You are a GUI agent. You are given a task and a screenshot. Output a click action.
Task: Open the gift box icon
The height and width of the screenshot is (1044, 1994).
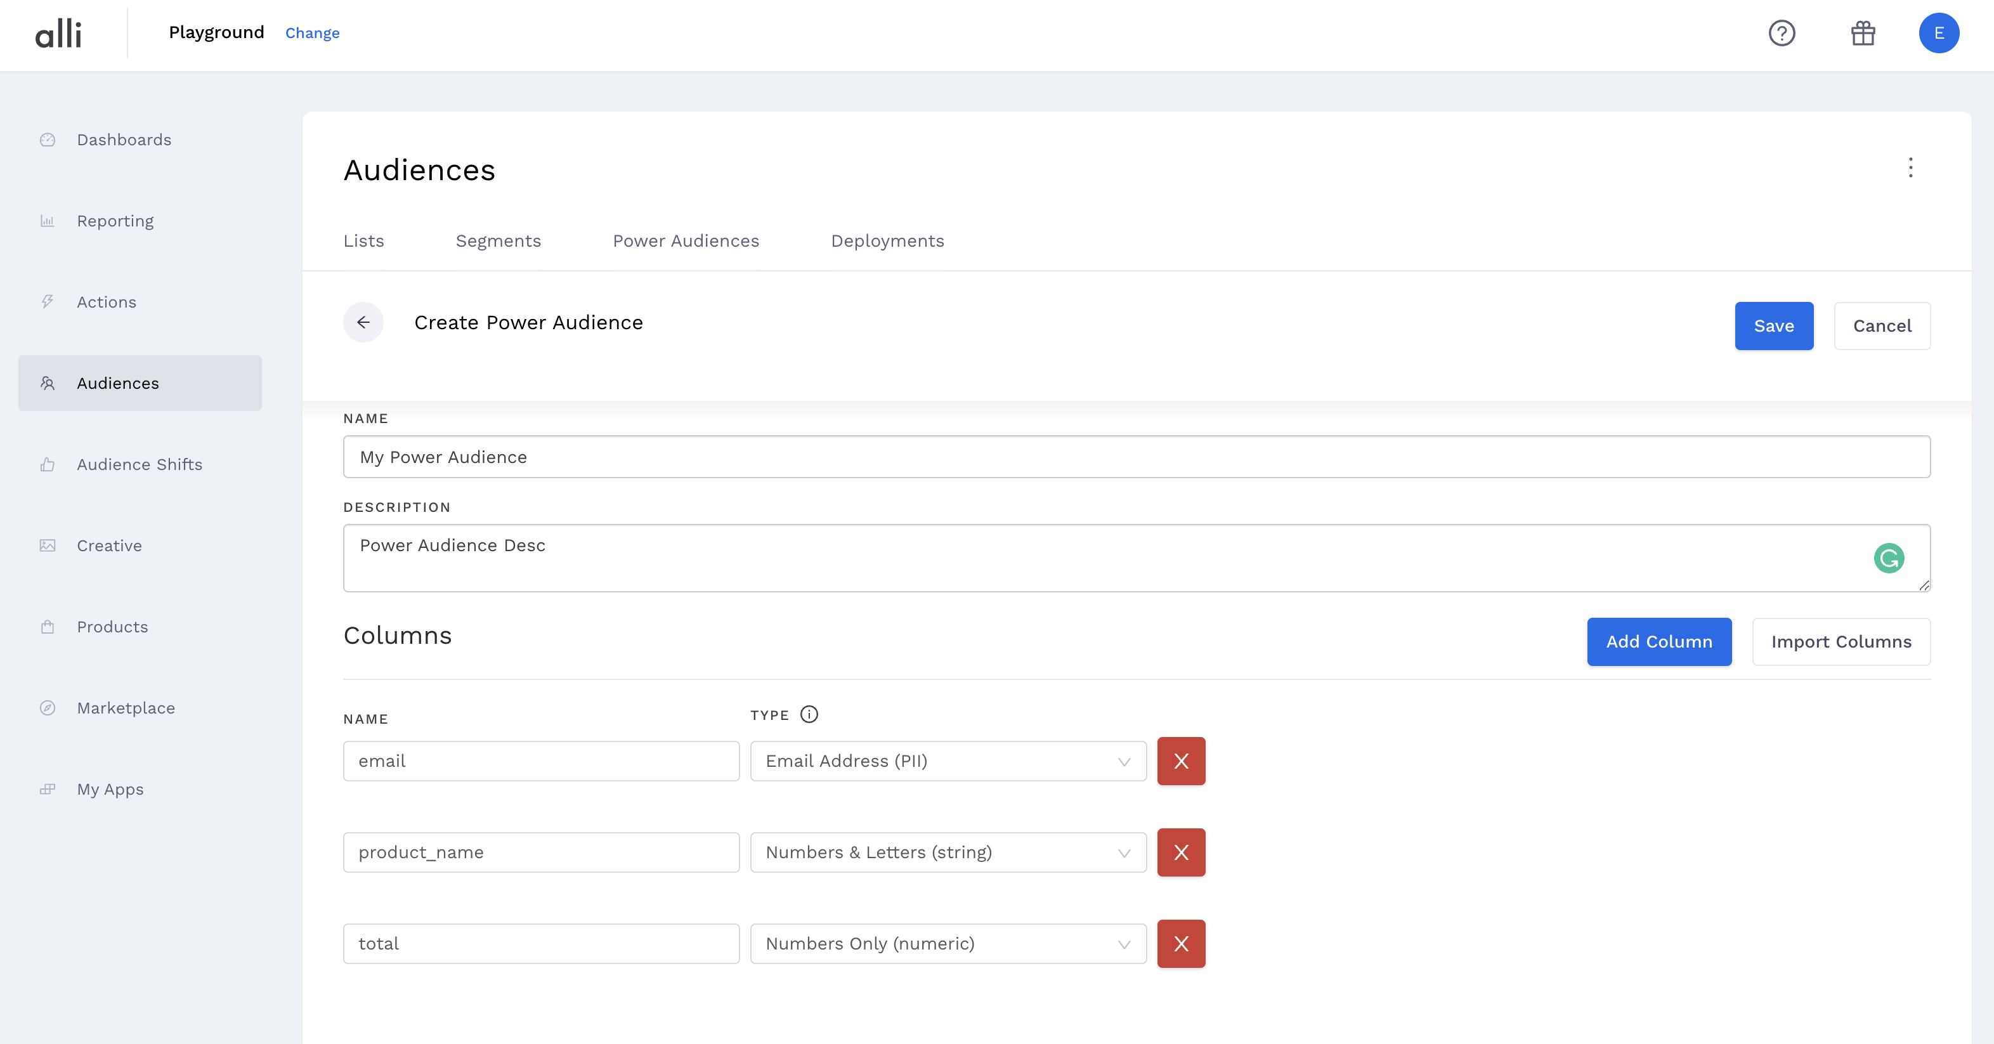click(x=1863, y=33)
